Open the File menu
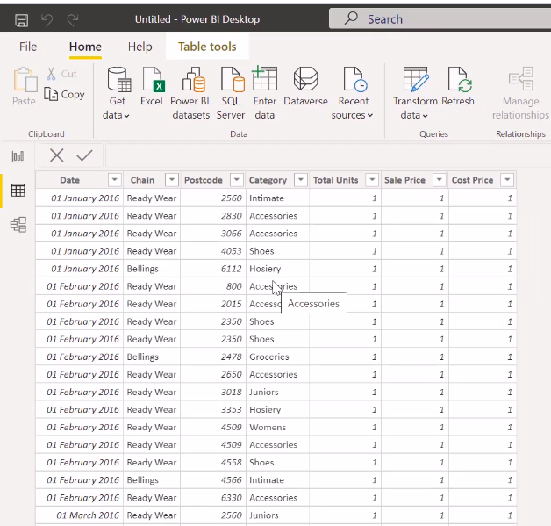Image resolution: width=551 pixels, height=526 pixels. (28, 47)
